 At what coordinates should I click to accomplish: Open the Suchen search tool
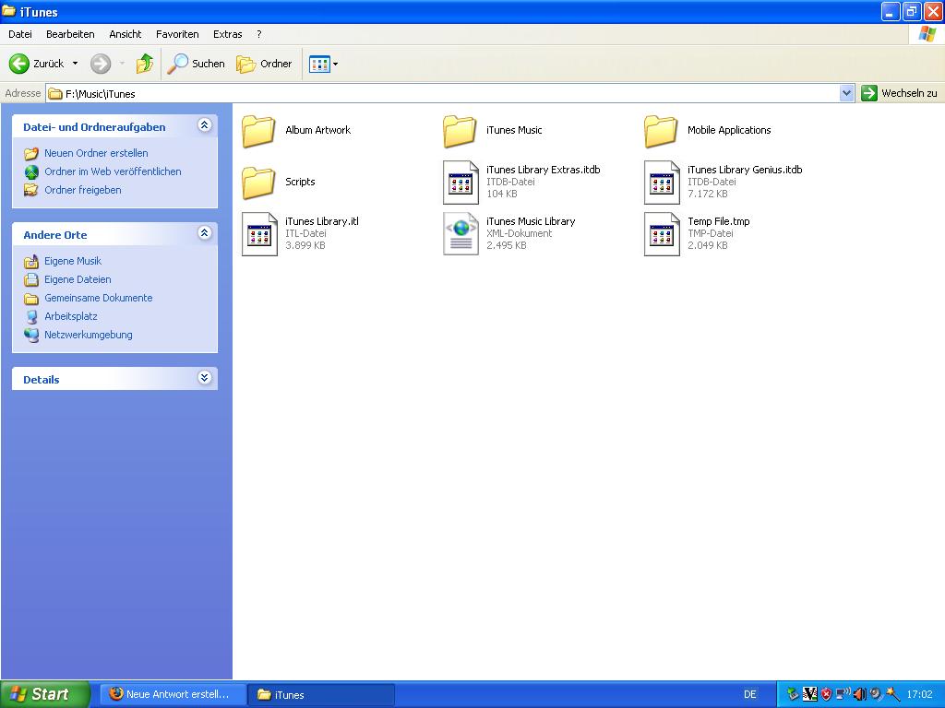pyautogui.click(x=196, y=64)
